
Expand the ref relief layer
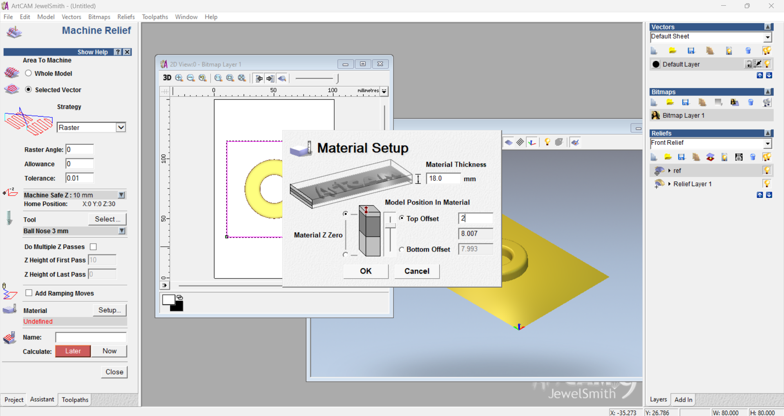point(669,171)
